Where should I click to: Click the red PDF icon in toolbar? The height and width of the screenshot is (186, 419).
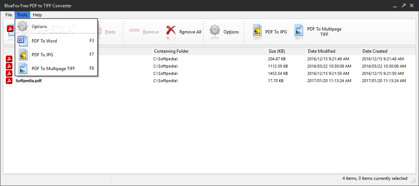[x=11, y=29]
